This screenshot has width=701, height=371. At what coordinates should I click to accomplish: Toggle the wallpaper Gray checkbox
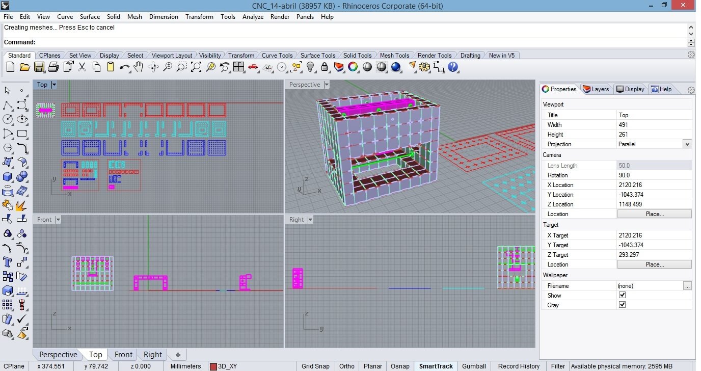[622, 305]
